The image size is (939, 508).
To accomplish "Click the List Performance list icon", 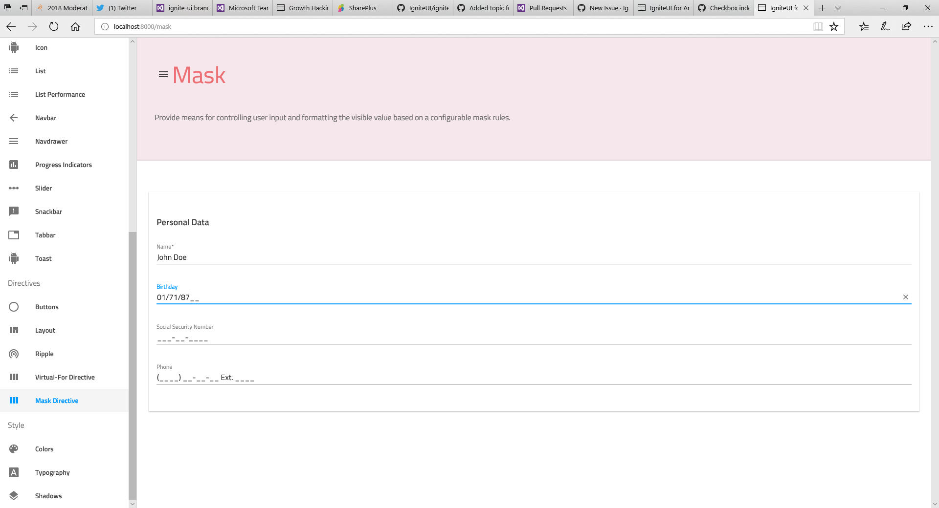I will coord(14,94).
